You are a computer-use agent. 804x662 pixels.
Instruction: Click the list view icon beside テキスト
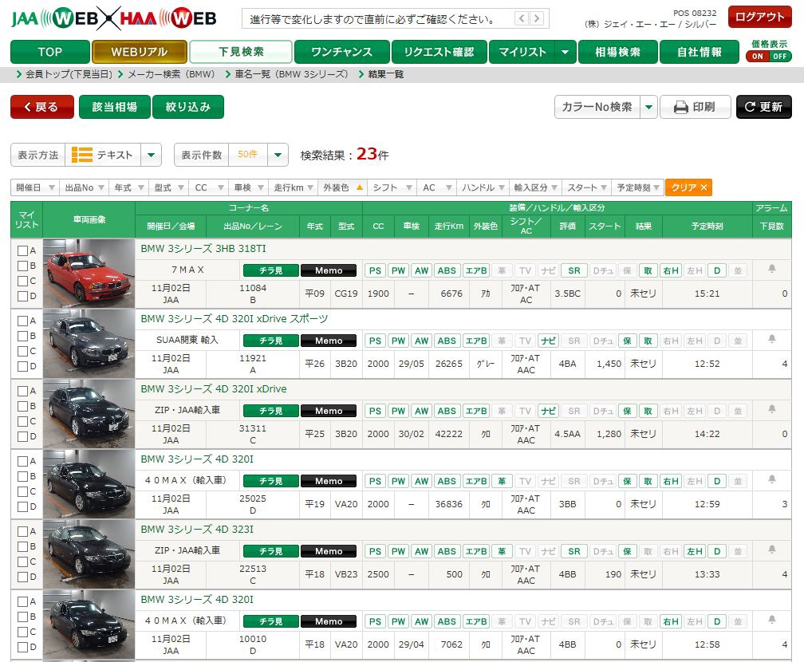[x=82, y=155]
